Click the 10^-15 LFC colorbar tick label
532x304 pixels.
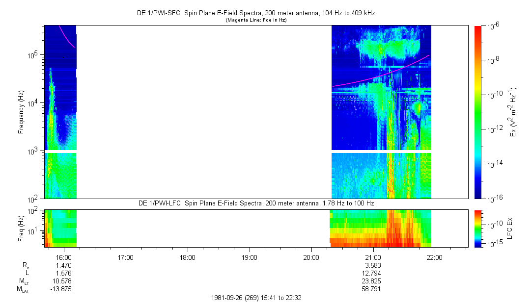point(494,244)
